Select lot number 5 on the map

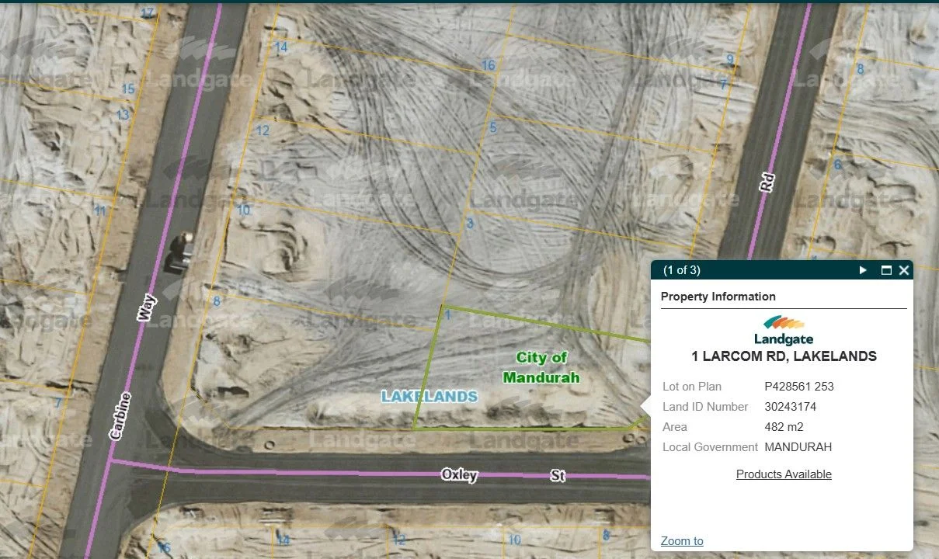point(492,127)
